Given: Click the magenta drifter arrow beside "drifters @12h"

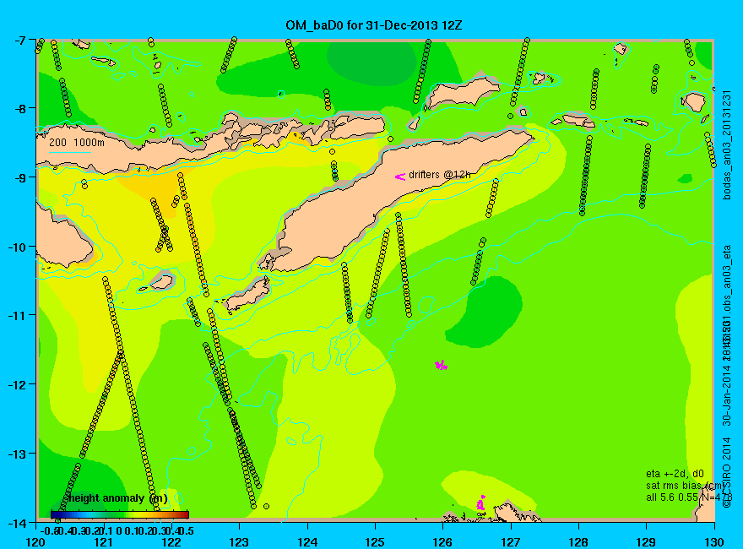Looking at the screenshot, I should pyautogui.click(x=400, y=177).
